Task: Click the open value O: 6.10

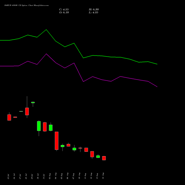Action: coord(64,13)
